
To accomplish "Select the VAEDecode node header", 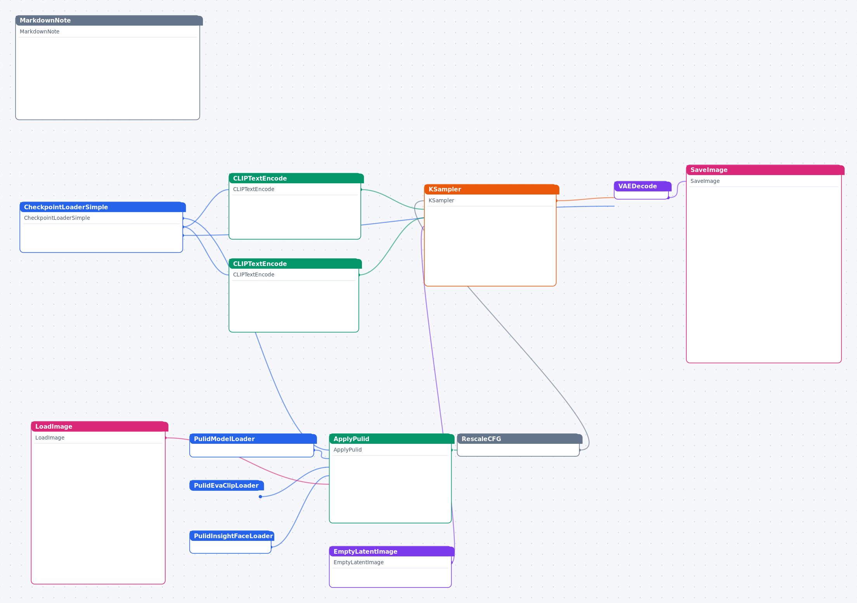I will pyautogui.click(x=643, y=186).
